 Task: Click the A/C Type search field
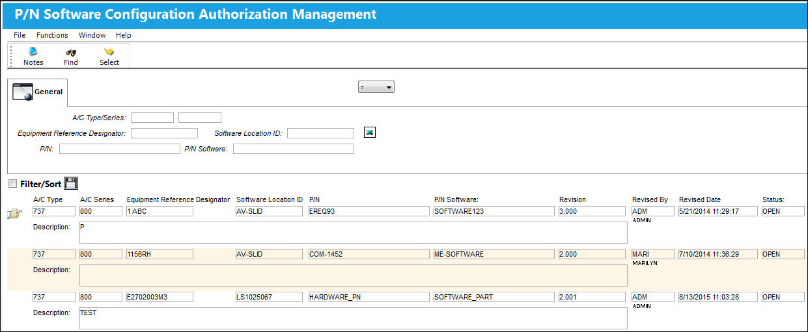152,118
